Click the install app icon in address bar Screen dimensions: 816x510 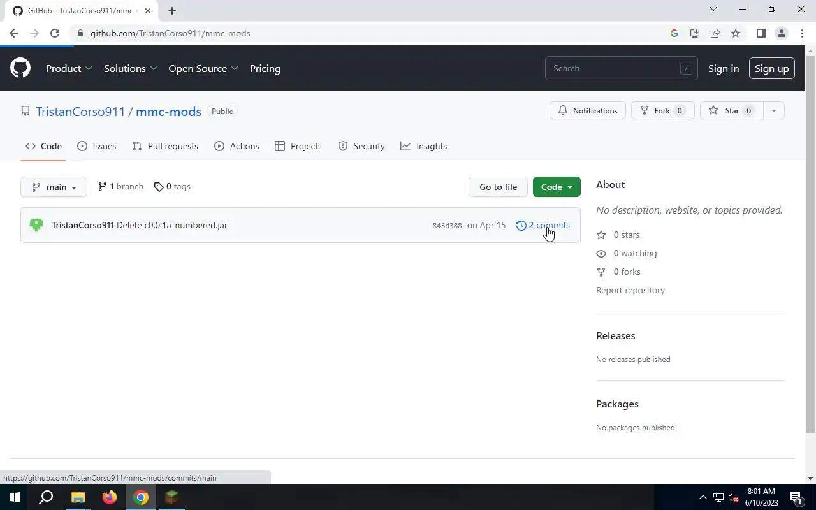pos(695,33)
